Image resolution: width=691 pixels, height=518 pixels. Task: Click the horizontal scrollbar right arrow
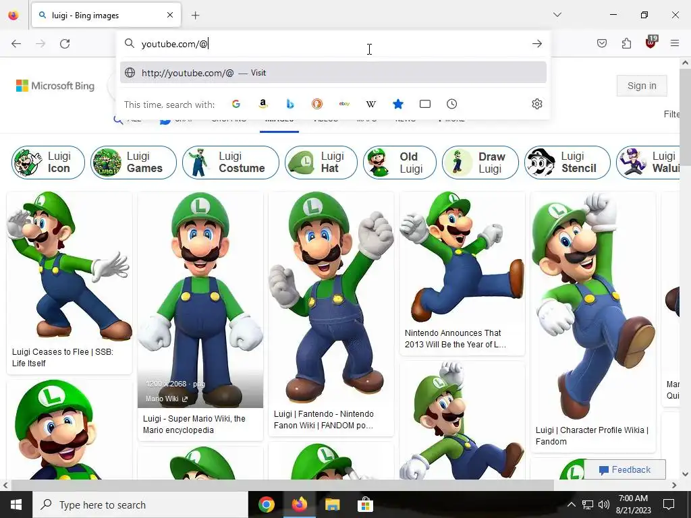pos(674,485)
